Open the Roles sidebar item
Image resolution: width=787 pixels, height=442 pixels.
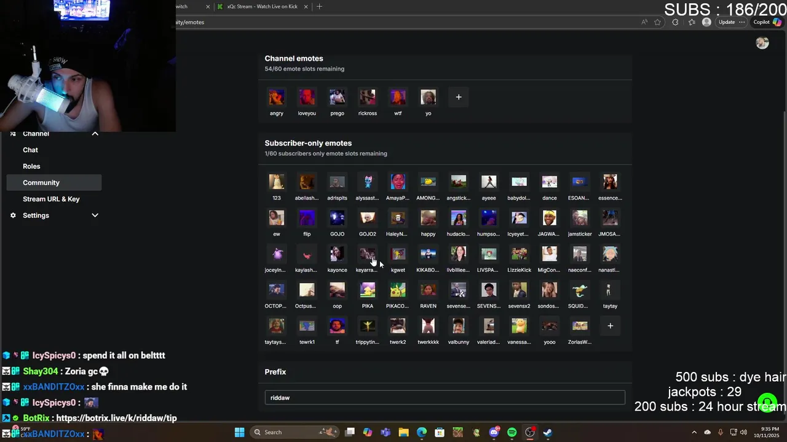pyautogui.click(x=31, y=166)
